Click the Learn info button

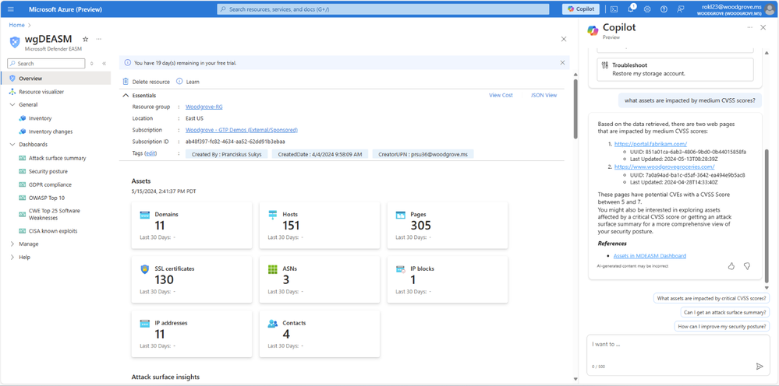pyautogui.click(x=188, y=81)
